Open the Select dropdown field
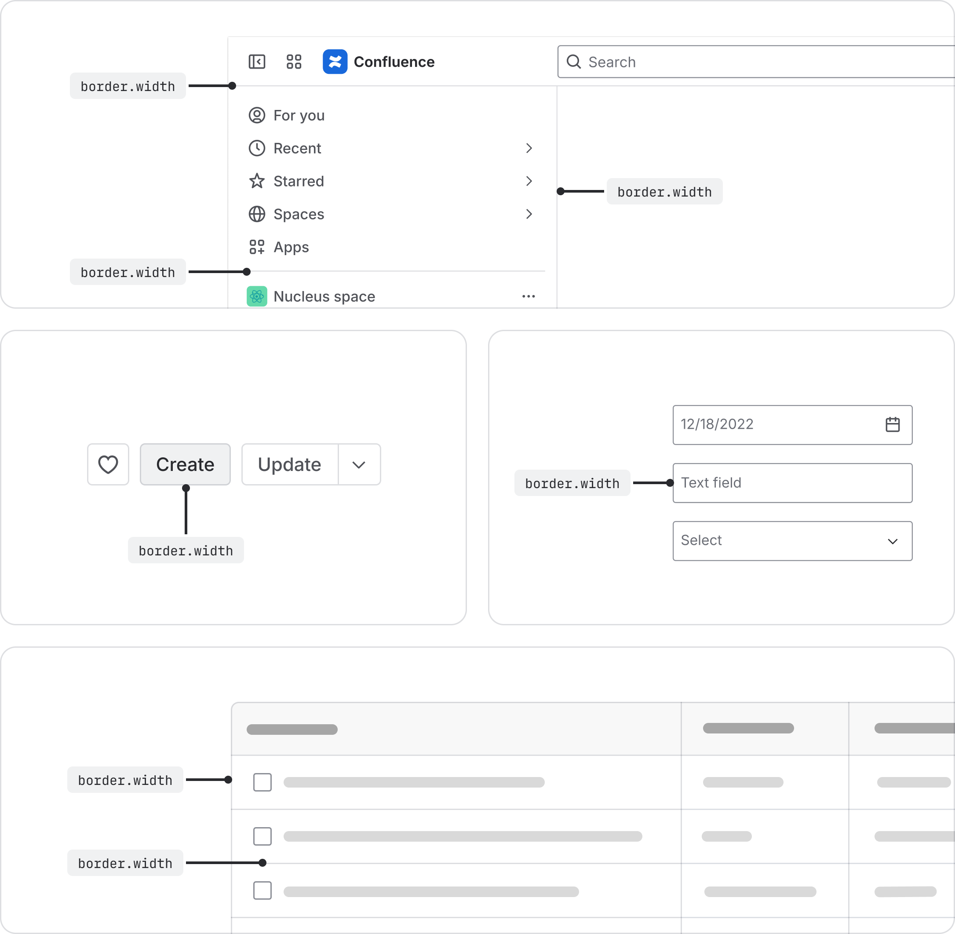This screenshot has height=934, width=955. (792, 540)
